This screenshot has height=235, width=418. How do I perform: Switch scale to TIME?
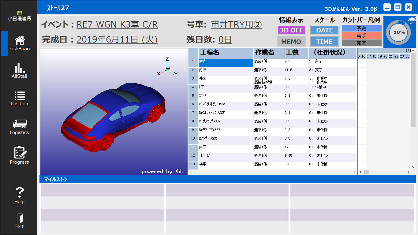(325, 42)
